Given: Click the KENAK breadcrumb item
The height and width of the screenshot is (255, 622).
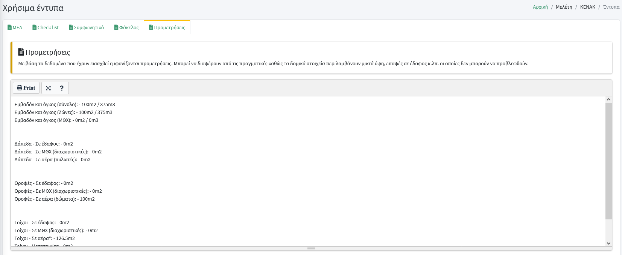Looking at the screenshot, I should point(587,7).
